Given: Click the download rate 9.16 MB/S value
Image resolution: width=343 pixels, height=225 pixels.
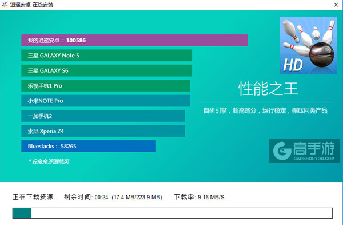Looking at the screenshot, I should (x=211, y=197).
